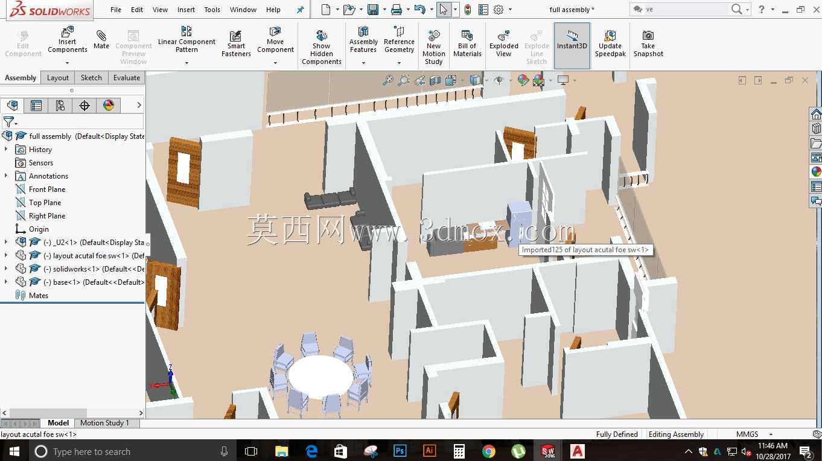This screenshot has width=822, height=461.
Task: Open Appearances tab in right task pane
Action: [816, 172]
